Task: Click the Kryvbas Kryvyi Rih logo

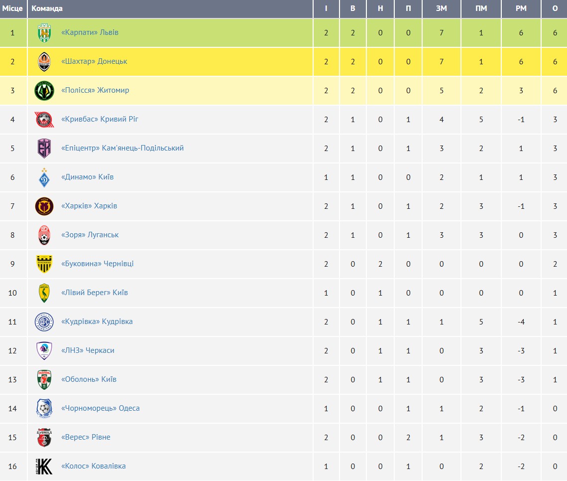Action: [x=44, y=120]
